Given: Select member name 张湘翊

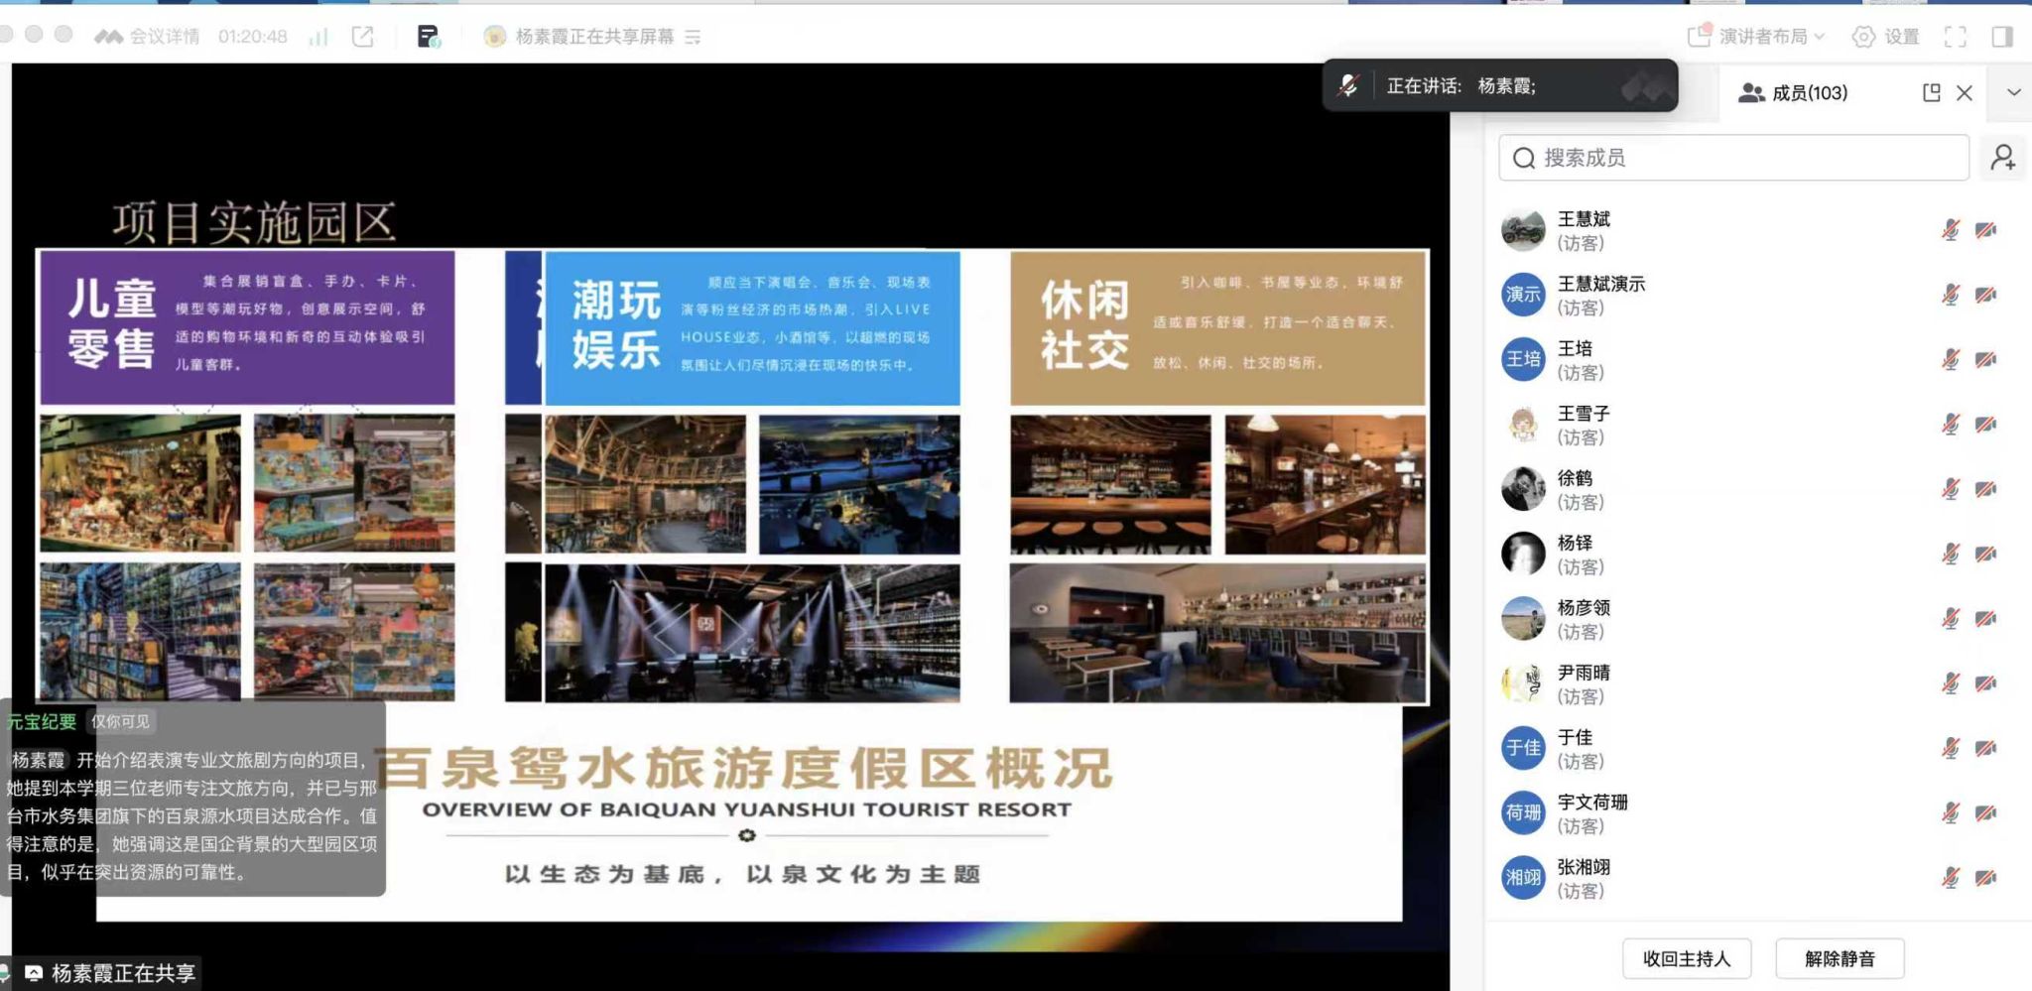Looking at the screenshot, I should pos(1584,867).
